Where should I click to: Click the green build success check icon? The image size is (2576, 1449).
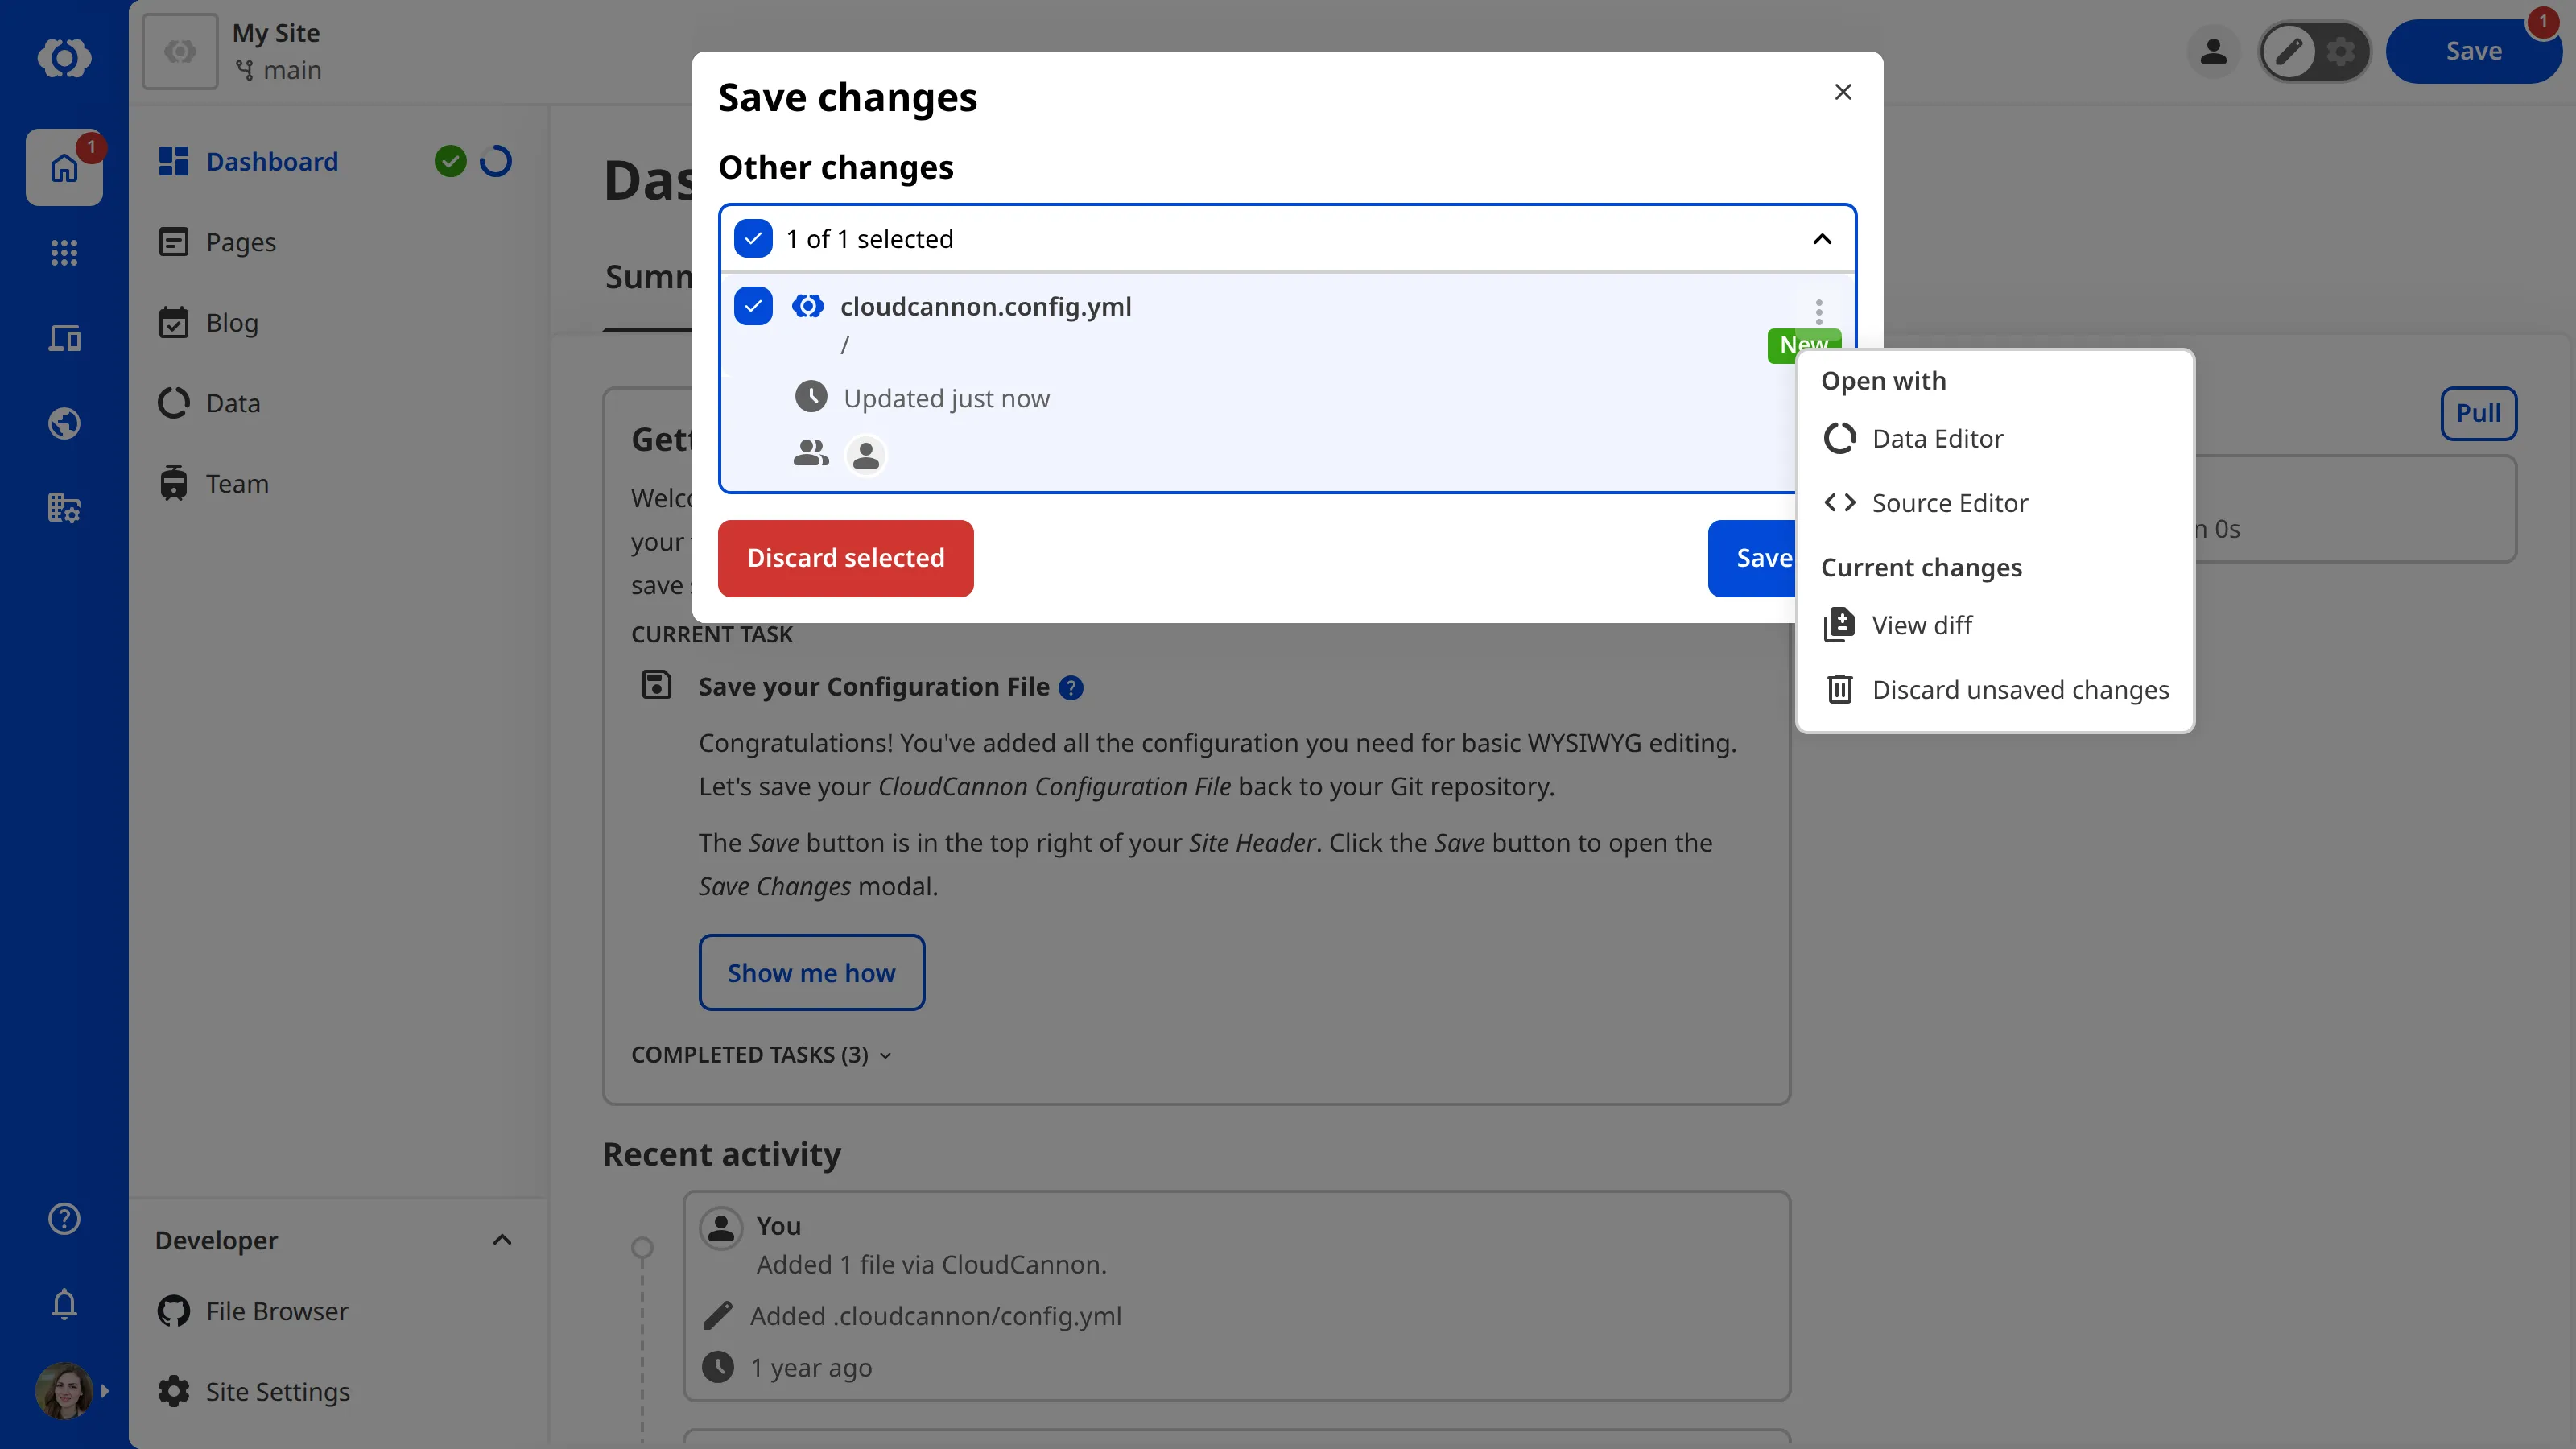tap(451, 161)
